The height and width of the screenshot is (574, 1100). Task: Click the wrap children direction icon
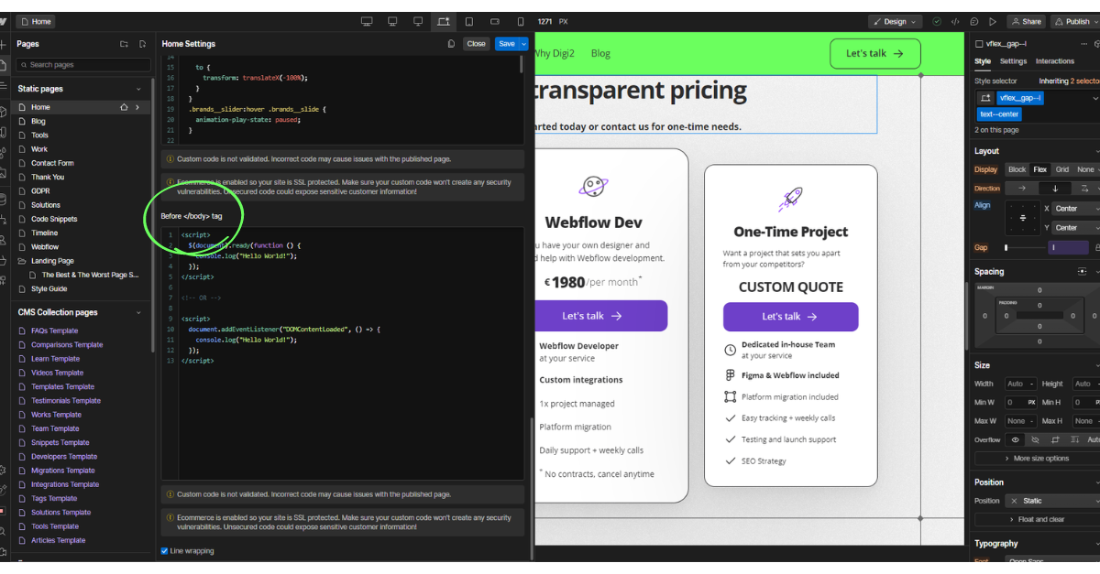click(x=1085, y=188)
